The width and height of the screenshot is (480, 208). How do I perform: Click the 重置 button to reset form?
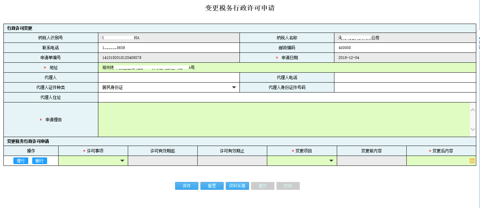point(212,186)
